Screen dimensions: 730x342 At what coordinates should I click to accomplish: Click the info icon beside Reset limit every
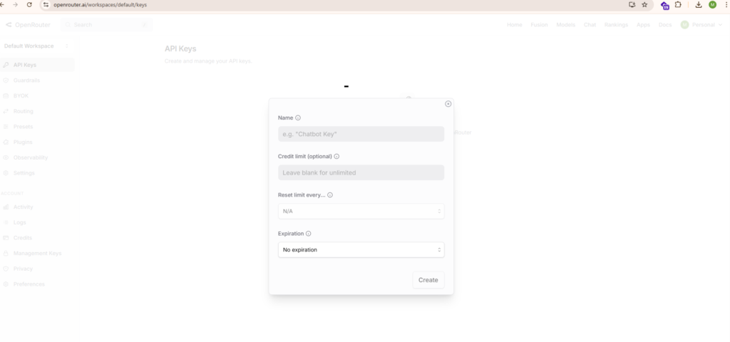[x=330, y=195]
